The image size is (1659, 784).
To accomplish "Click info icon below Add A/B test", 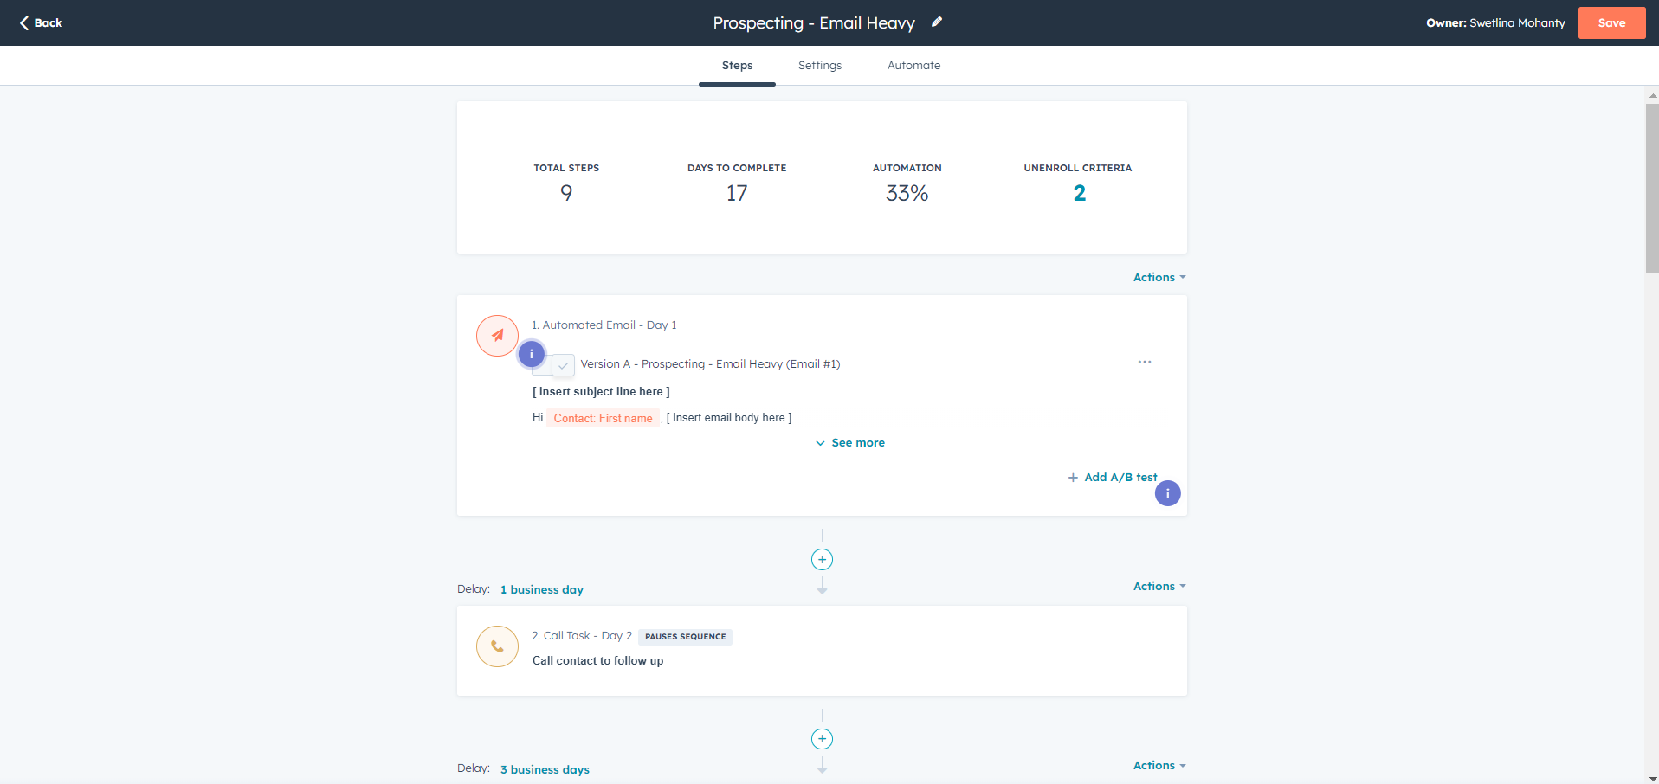I will pos(1167,493).
